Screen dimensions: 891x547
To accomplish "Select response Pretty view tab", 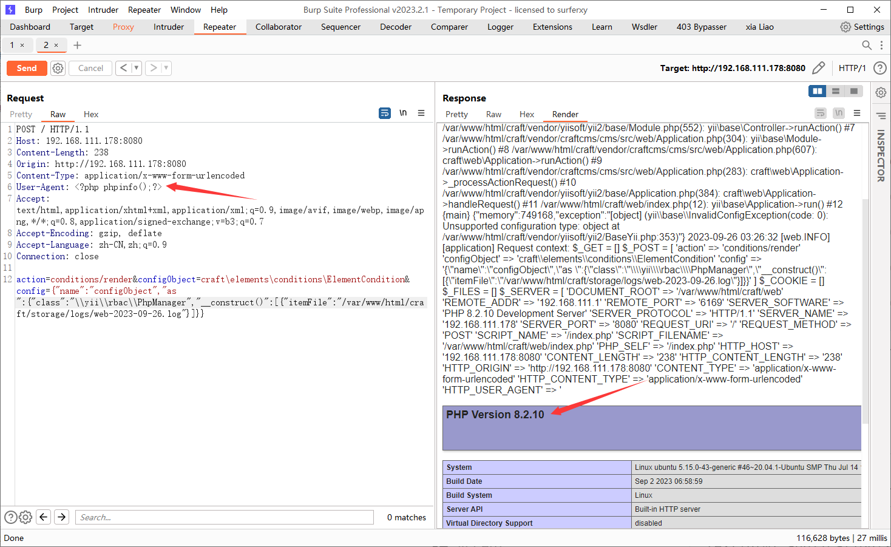I will (456, 114).
